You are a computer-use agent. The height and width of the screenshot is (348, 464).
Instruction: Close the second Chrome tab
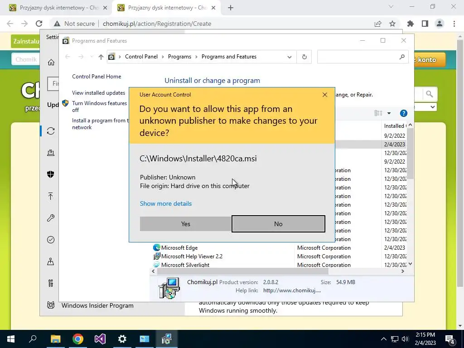tap(213, 8)
